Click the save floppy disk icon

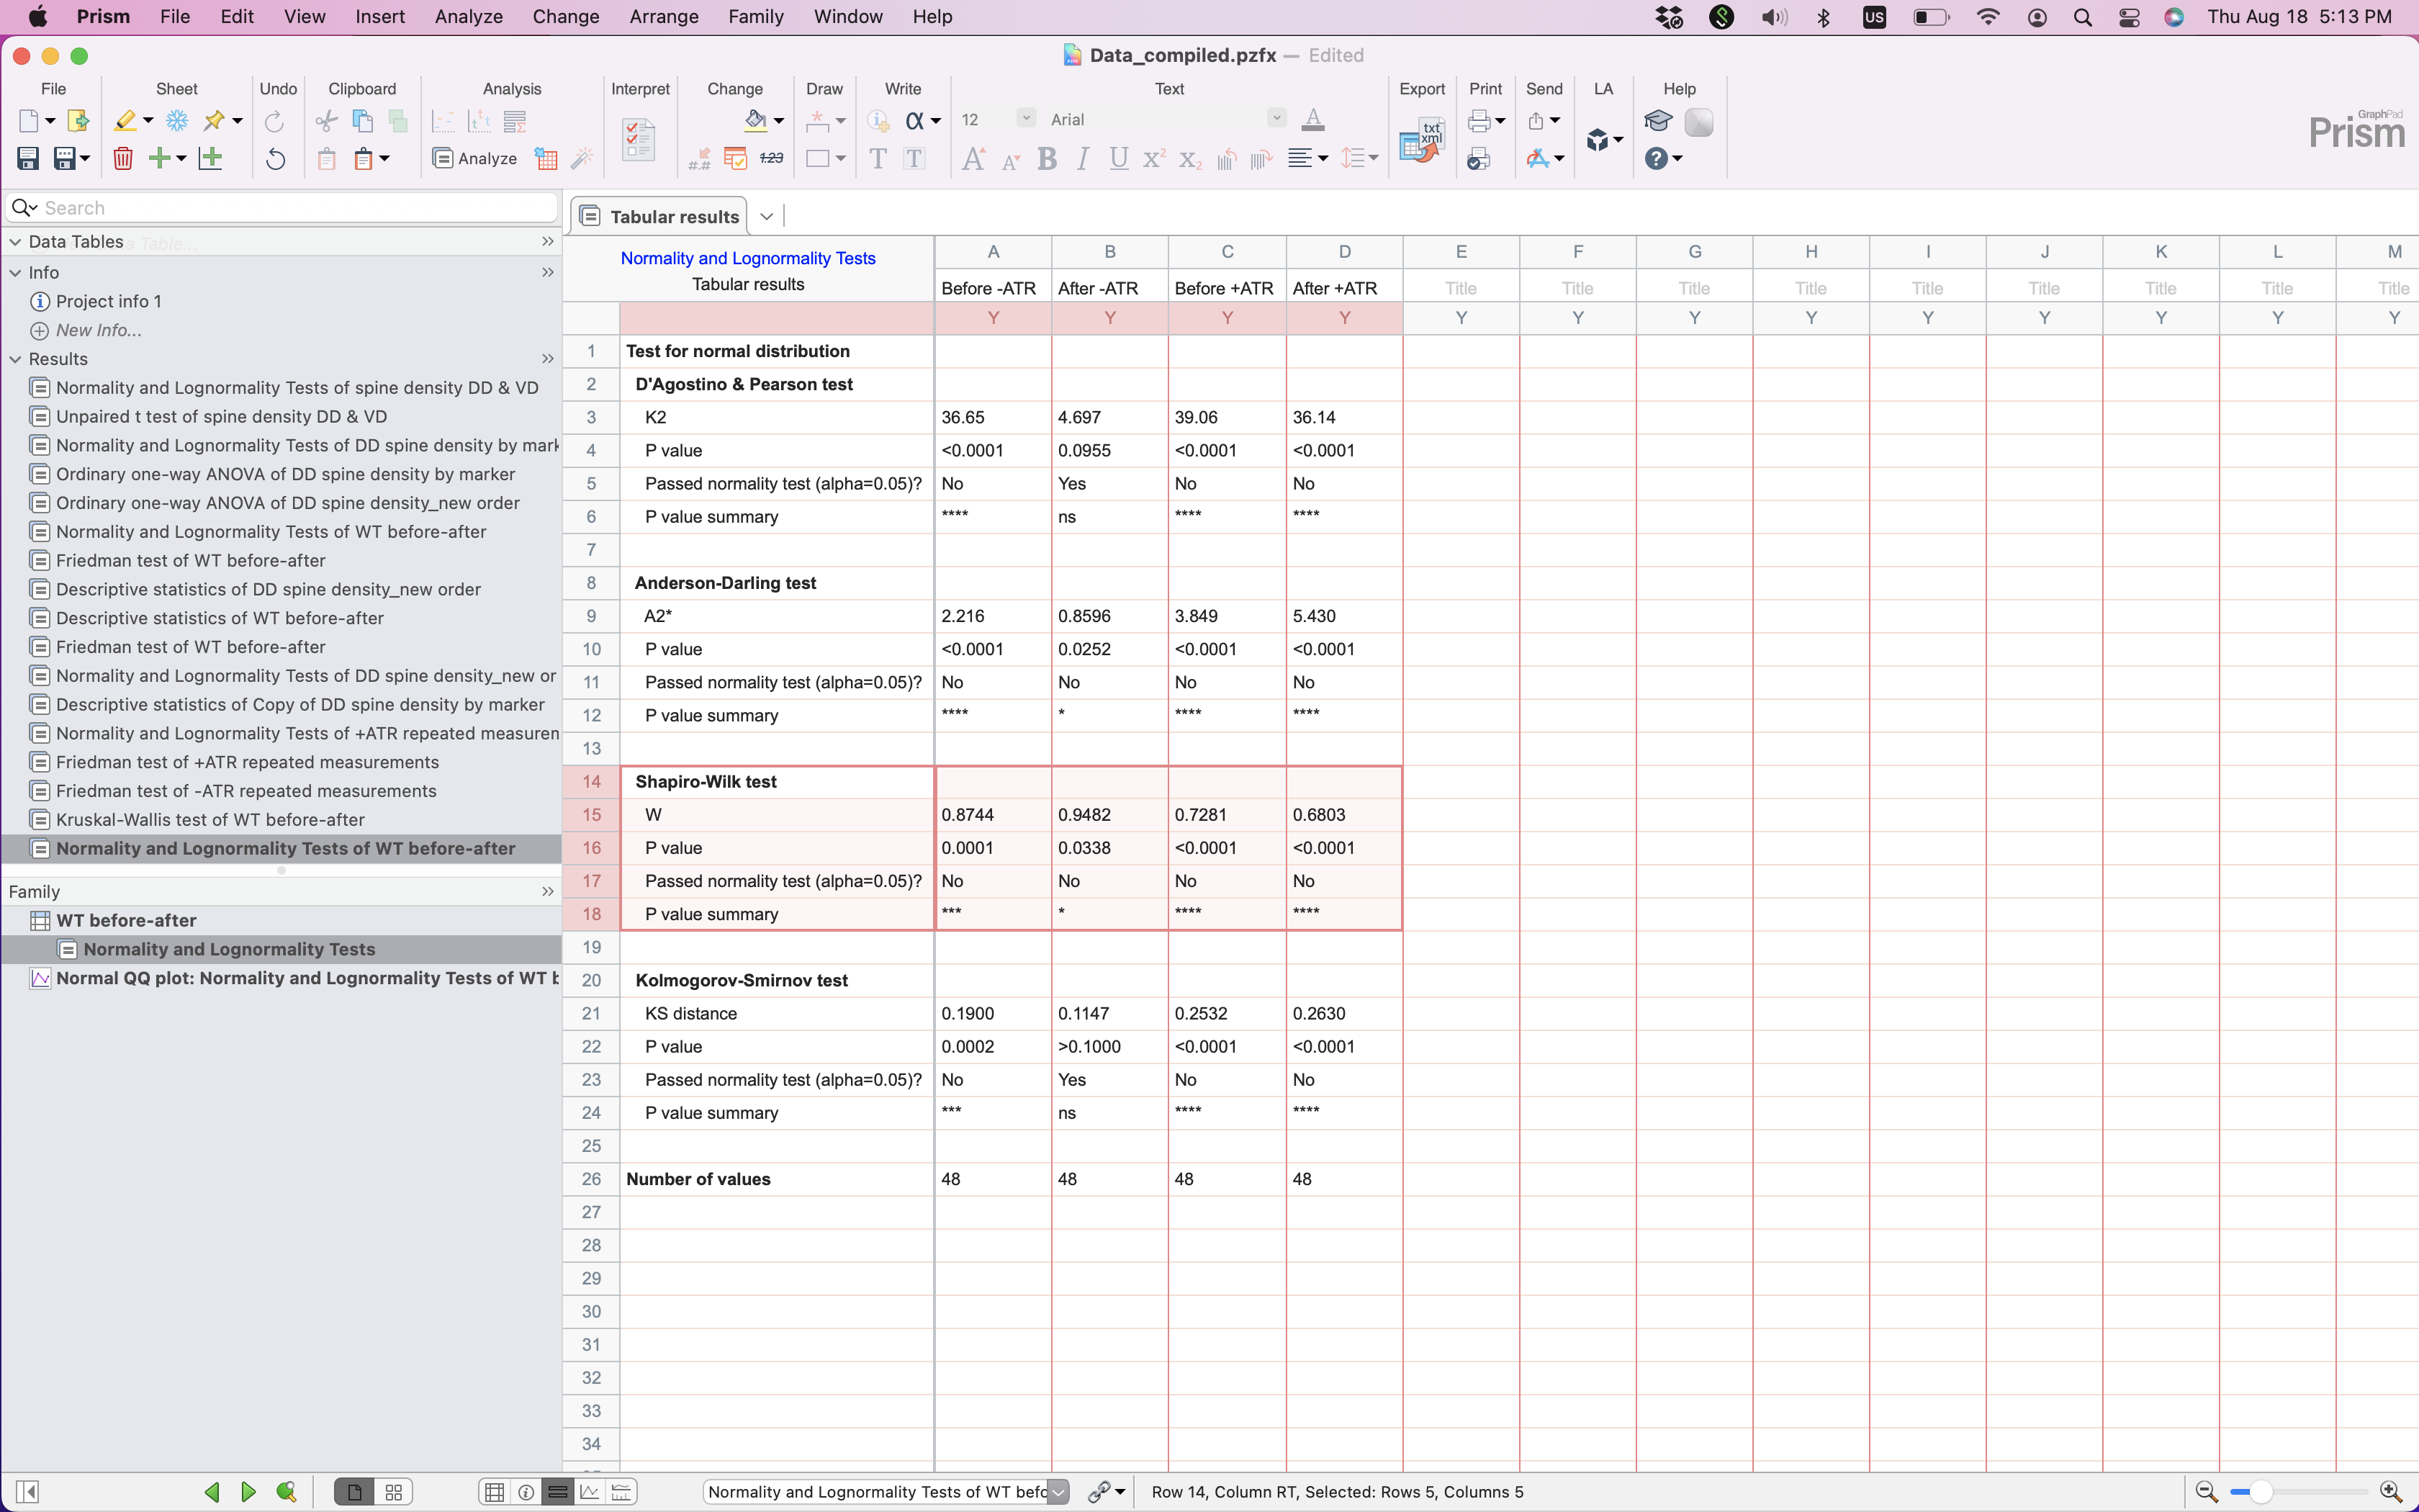coord(28,158)
